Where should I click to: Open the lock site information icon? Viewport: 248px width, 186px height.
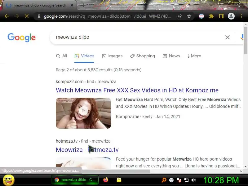(39, 16)
